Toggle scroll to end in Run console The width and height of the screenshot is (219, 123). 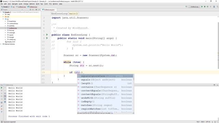click(x=5, y=96)
